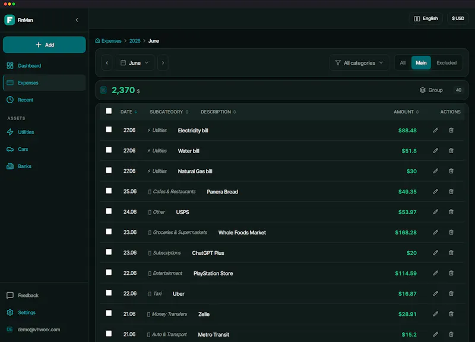Viewport: 475px width, 342px height.
Task: Edit the Uber taxi expense
Action: click(435, 293)
